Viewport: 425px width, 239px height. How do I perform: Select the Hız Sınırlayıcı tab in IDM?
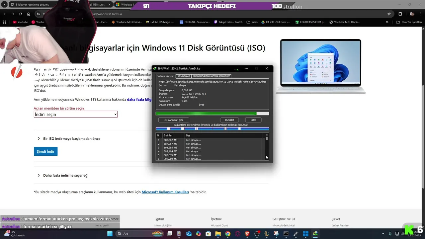(183, 76)
